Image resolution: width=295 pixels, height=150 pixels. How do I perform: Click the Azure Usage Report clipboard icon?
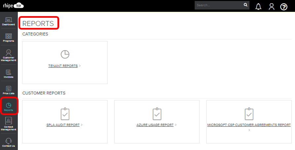coord(157,114)
